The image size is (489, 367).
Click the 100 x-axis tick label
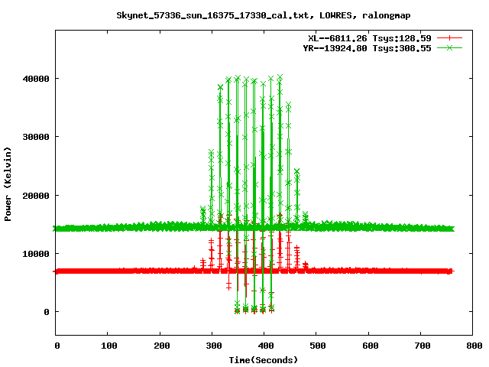pos(108,346)
